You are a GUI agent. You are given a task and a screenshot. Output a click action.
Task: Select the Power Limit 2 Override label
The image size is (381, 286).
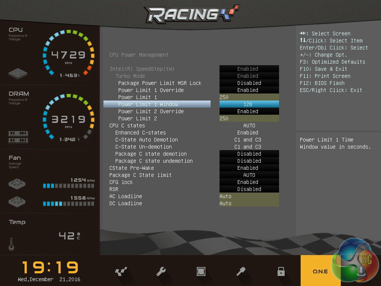[151, 111]
